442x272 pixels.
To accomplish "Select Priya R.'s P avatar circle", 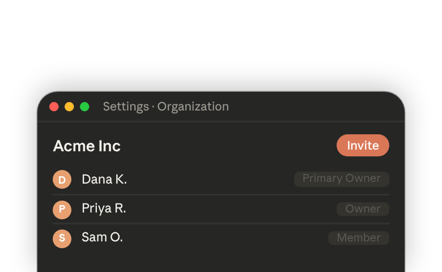I will 62,210.
